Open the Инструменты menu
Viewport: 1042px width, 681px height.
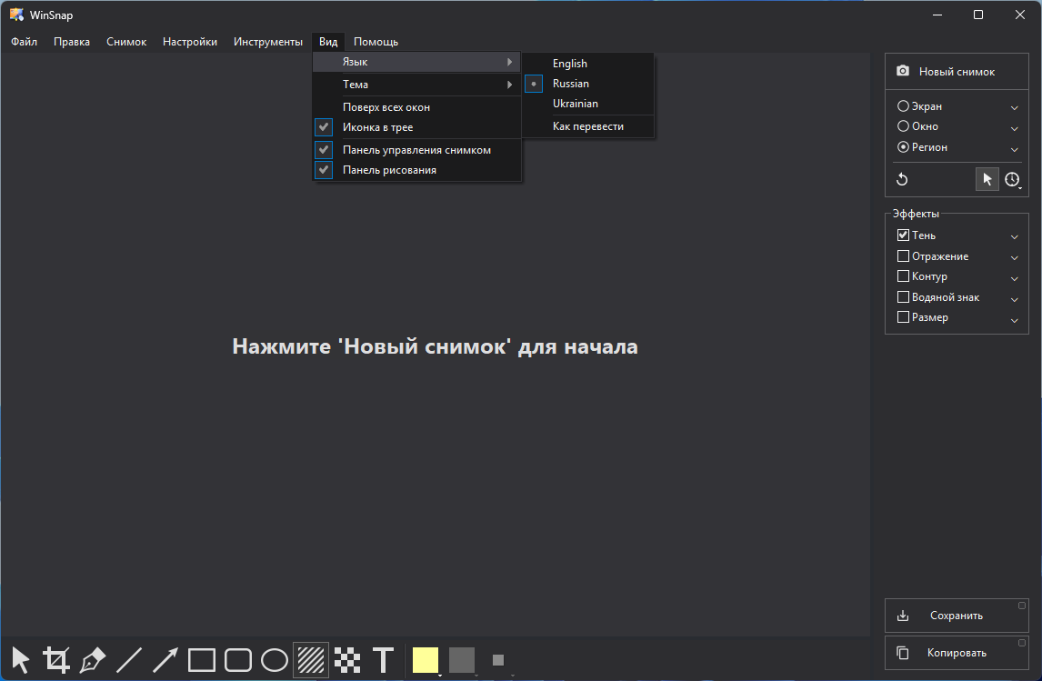[268, 41]
